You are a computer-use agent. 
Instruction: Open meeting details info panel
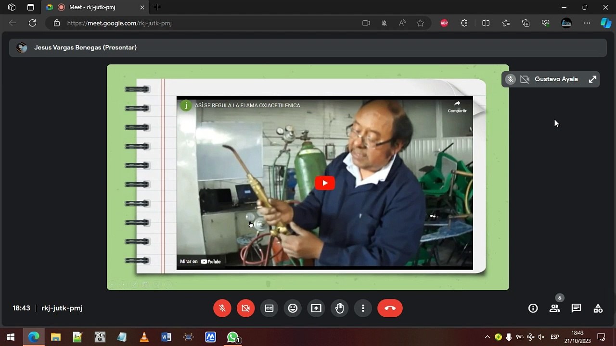533,309
